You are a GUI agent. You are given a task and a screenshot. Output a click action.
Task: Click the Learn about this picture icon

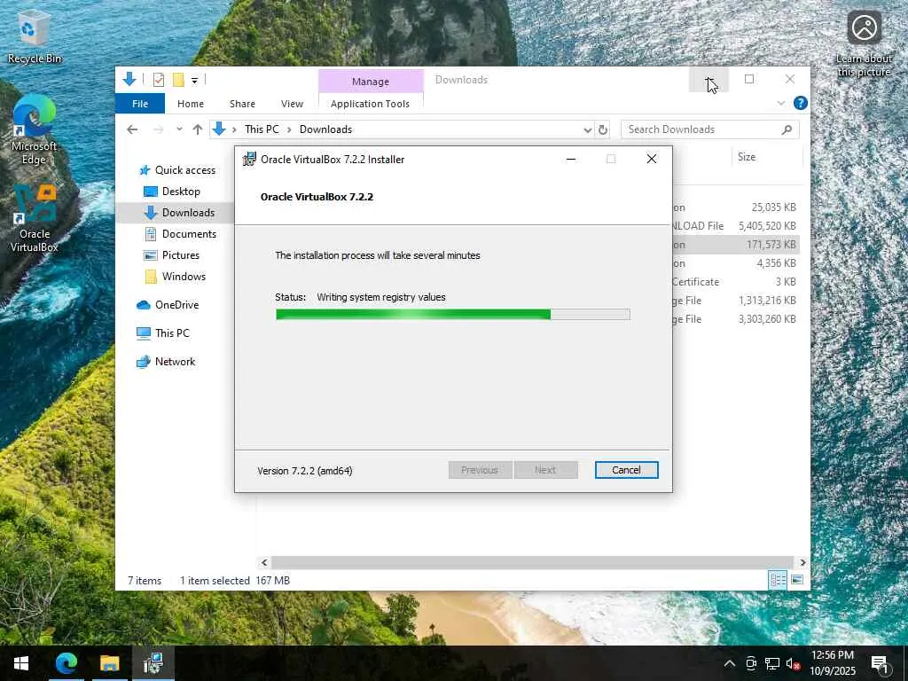point(864,43)
